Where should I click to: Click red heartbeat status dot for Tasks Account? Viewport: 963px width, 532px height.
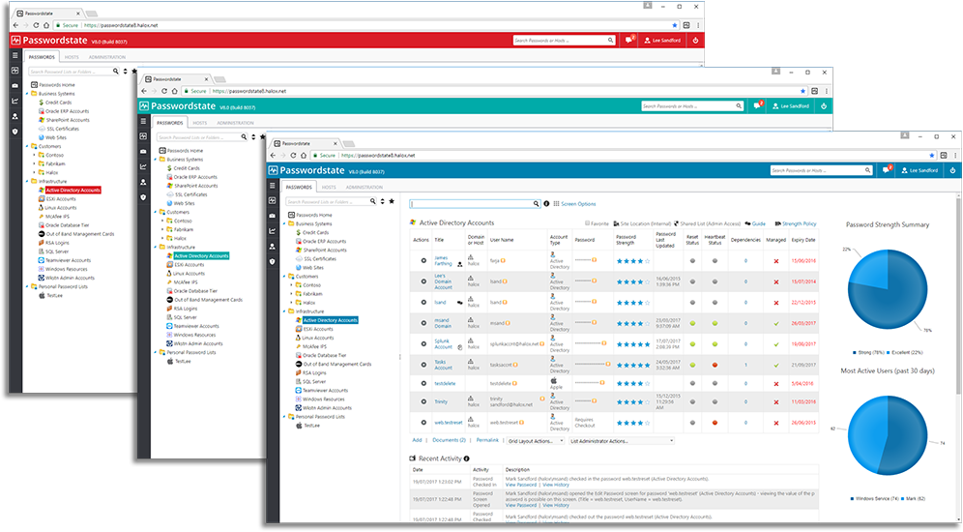click(x=715, y=365)
